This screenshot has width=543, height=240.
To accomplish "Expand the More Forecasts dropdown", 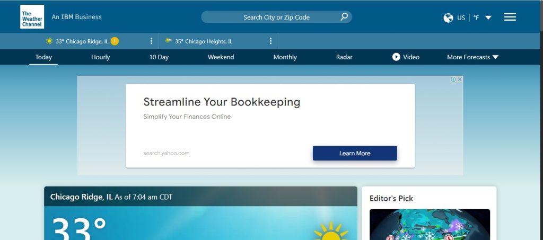I will point(472,57).
